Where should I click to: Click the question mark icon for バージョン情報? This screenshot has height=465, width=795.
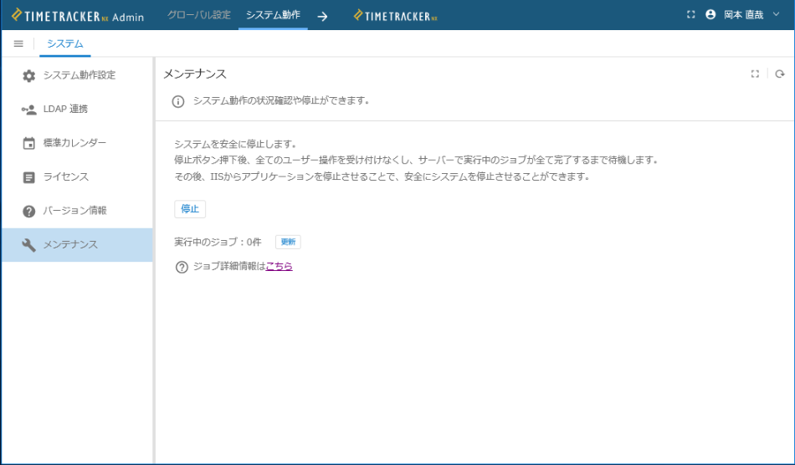(x=29, y=212)
